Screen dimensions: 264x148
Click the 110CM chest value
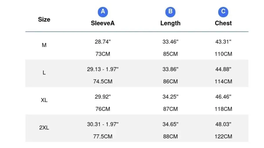[x=223, y=54]
